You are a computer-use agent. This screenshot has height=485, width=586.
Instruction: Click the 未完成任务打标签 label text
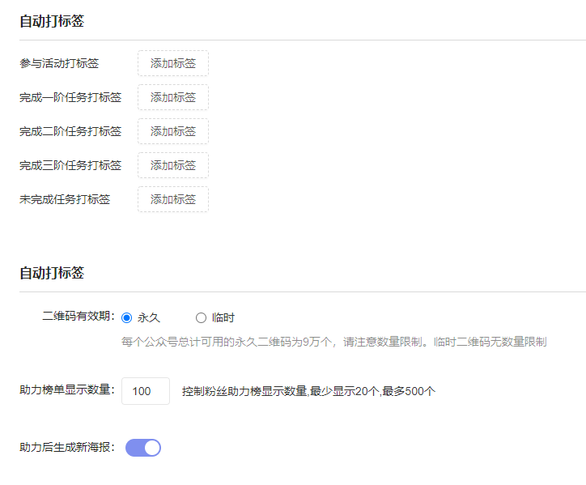tap(65, 199)
